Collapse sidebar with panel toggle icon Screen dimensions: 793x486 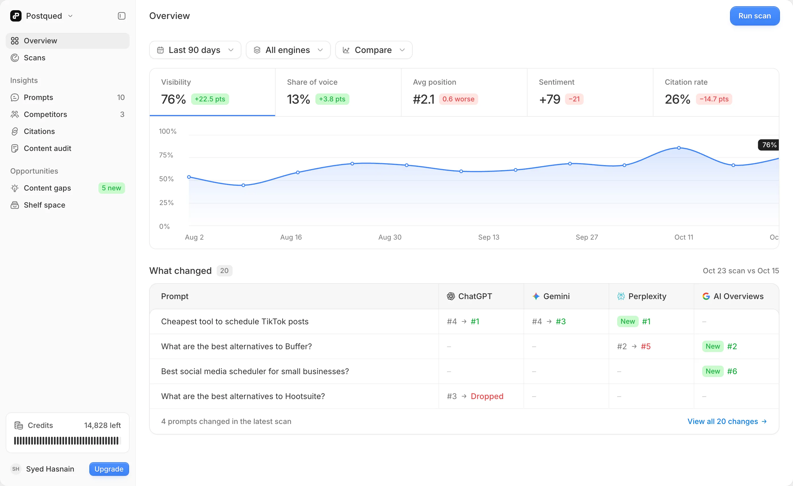(x=121, y=16)
